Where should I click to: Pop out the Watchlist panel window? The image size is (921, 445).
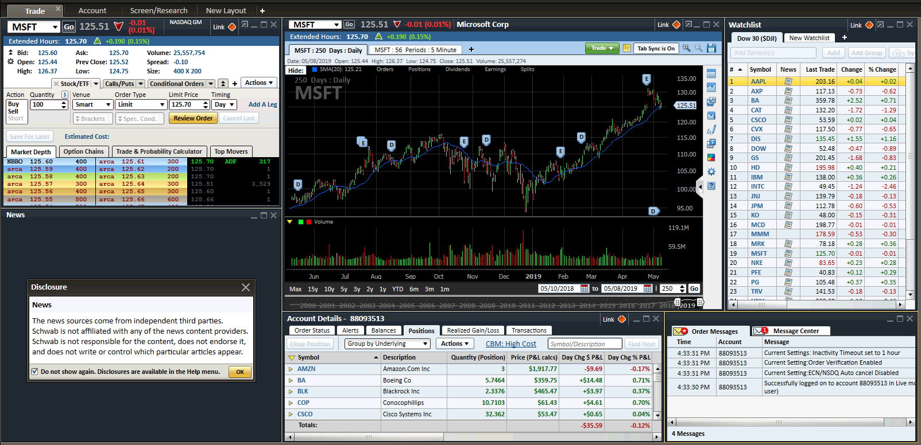coord(880,25)
